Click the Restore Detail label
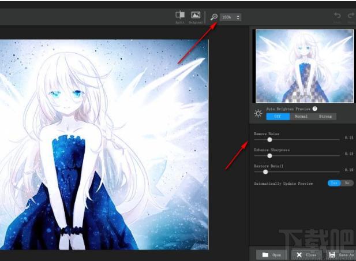356x261 pixels. pos(269,166)
